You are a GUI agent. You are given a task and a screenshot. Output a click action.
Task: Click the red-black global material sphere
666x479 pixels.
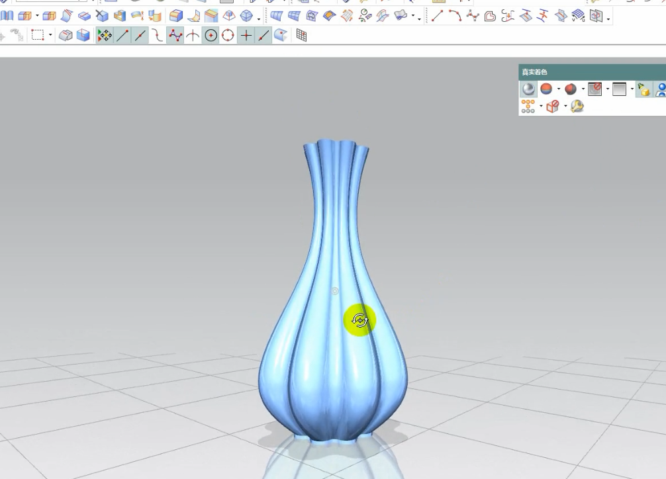pos(571,89)
